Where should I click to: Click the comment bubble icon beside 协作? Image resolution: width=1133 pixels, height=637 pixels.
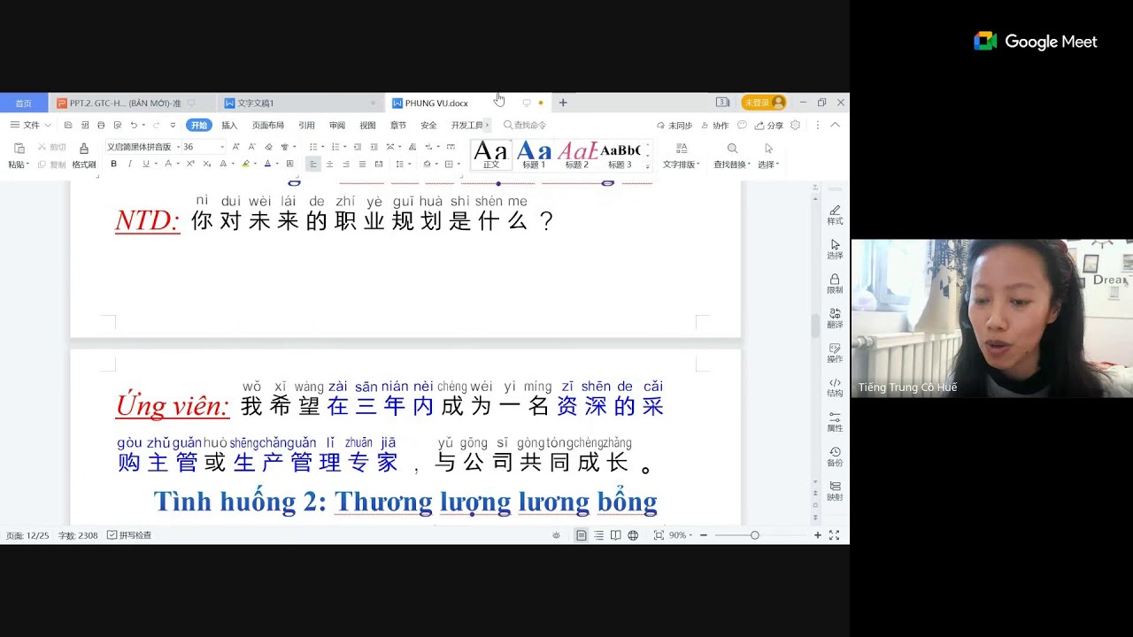click(742, 126)
